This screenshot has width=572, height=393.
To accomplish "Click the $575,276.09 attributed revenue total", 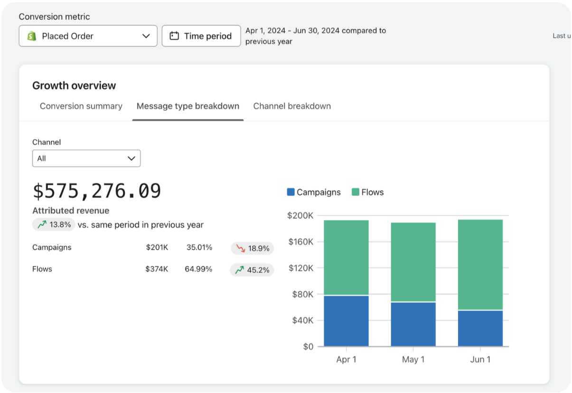I will (x=97, y=191).
